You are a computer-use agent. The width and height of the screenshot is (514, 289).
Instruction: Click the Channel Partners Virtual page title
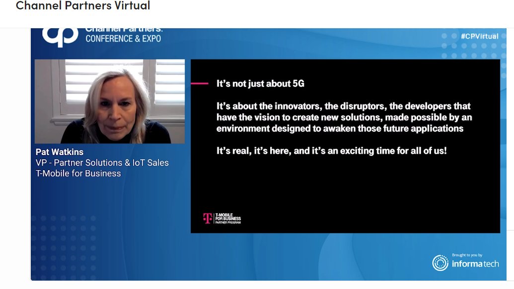tap(83, 5)
